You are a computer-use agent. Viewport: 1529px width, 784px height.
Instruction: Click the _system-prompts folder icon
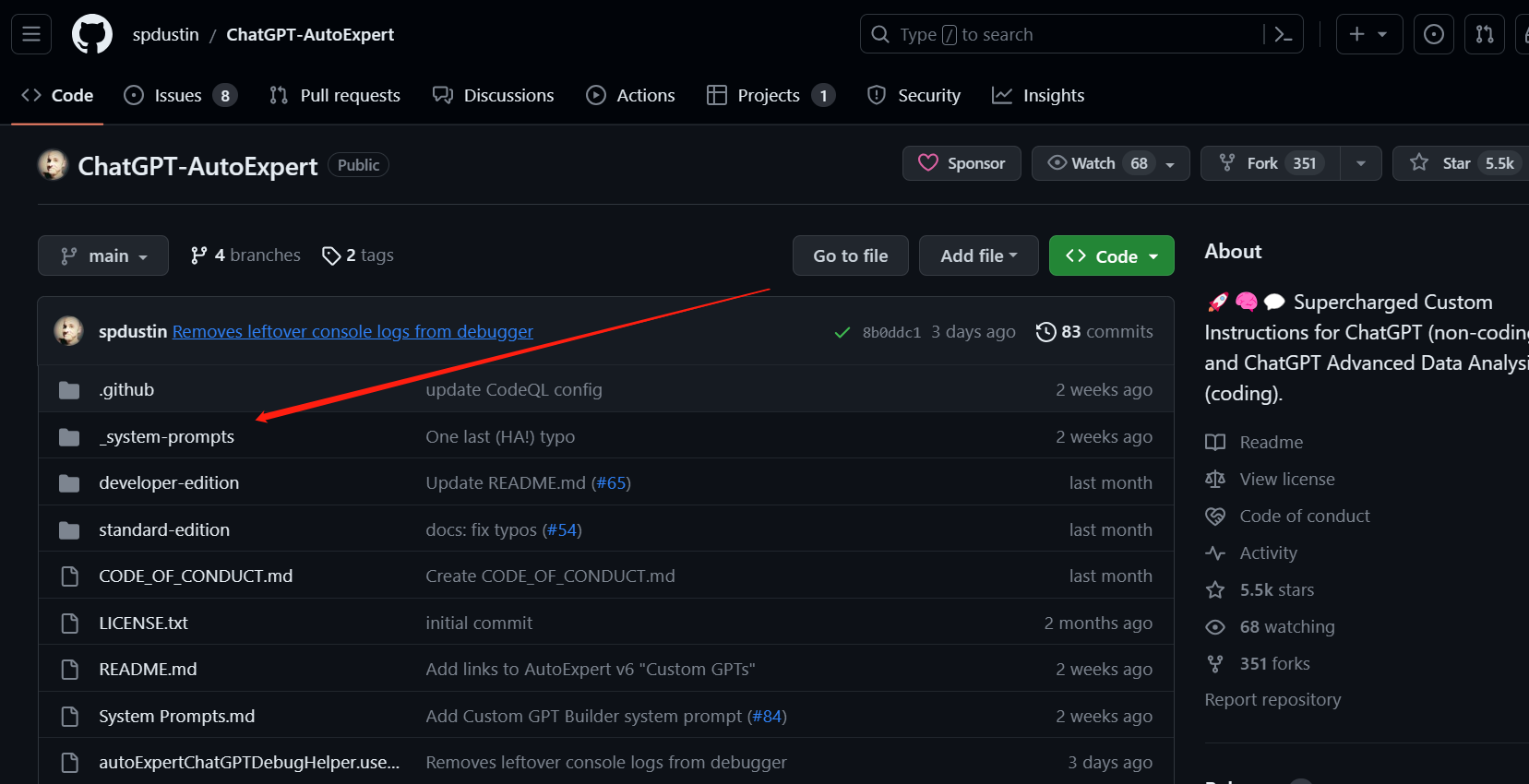pyautogui.click(x=69, y=437)
